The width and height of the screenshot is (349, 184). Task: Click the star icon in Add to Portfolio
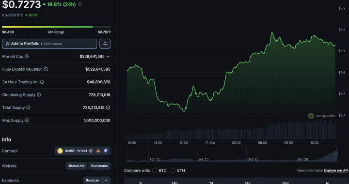pos(8,44)
